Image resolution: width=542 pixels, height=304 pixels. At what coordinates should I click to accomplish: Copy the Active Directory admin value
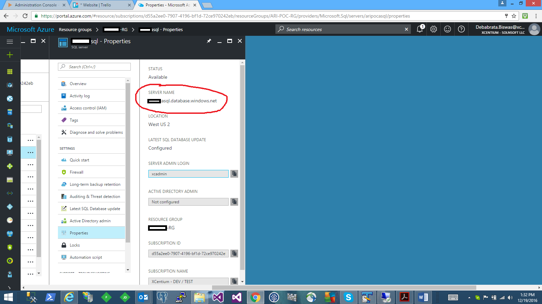pos(234,202)
